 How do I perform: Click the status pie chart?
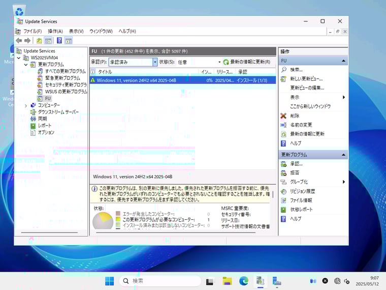(x=103, y=221)
